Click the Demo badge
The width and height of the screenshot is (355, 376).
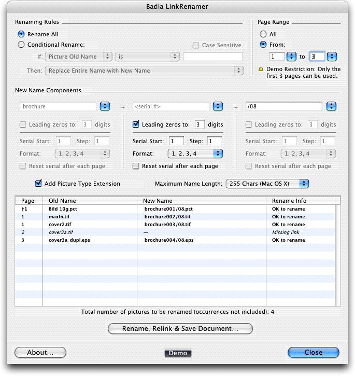click(x=178, y=353)
